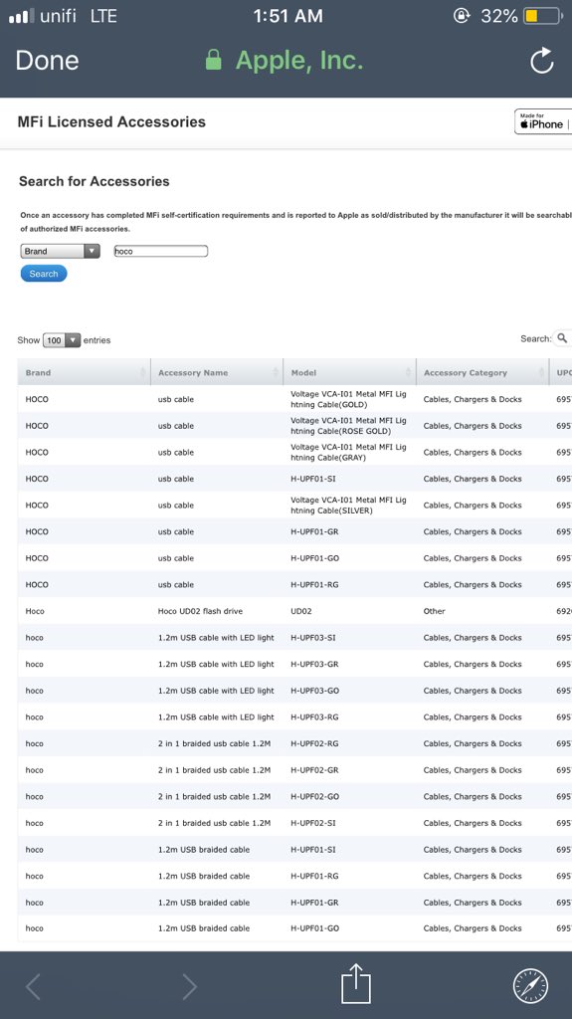
Task: Click brand Hoco in the UD02 row
Action: tap(35, 611)
